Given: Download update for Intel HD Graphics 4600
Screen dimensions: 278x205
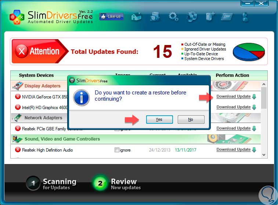Looking at the screenshot, I should [x=234, y=107].
